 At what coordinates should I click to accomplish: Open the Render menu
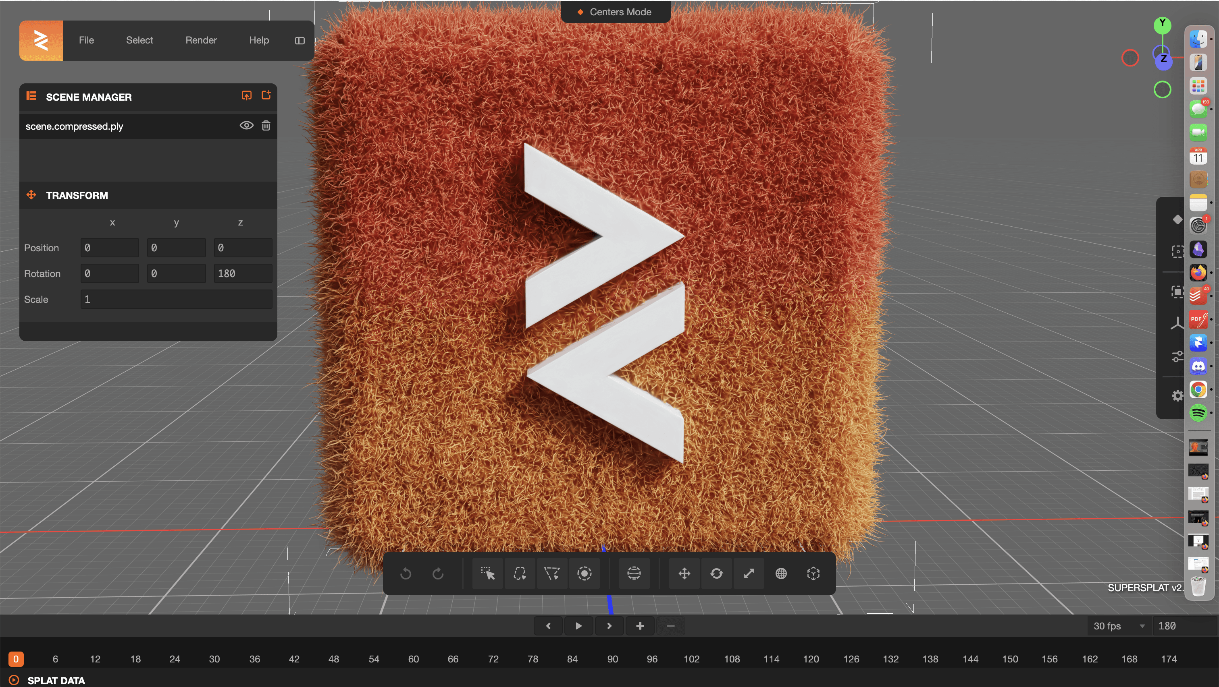[x=201, y=40]
